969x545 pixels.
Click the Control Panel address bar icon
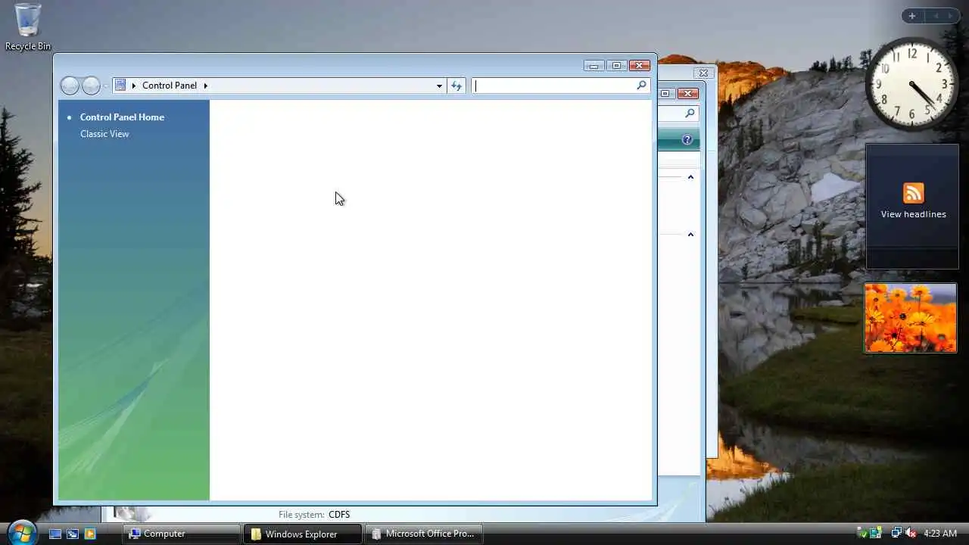coord(120,86)
